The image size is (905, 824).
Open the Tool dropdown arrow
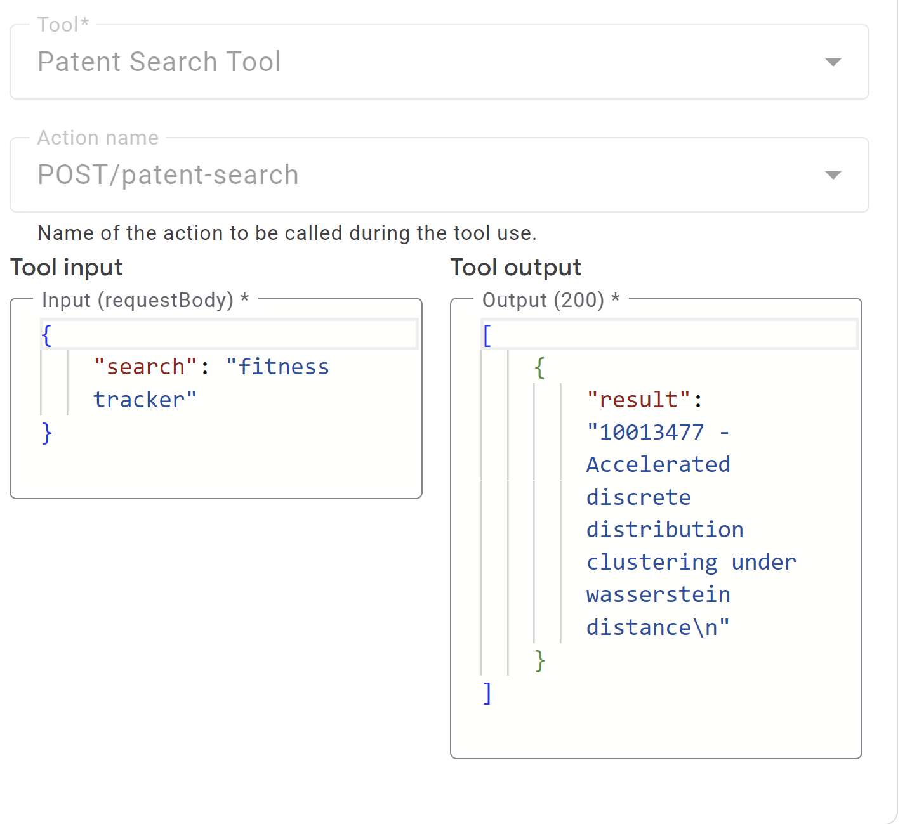tap(833, 62)
